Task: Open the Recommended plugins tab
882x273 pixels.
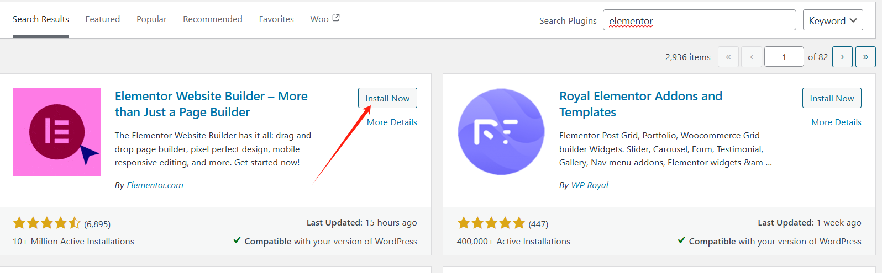Action: [213, 19]
